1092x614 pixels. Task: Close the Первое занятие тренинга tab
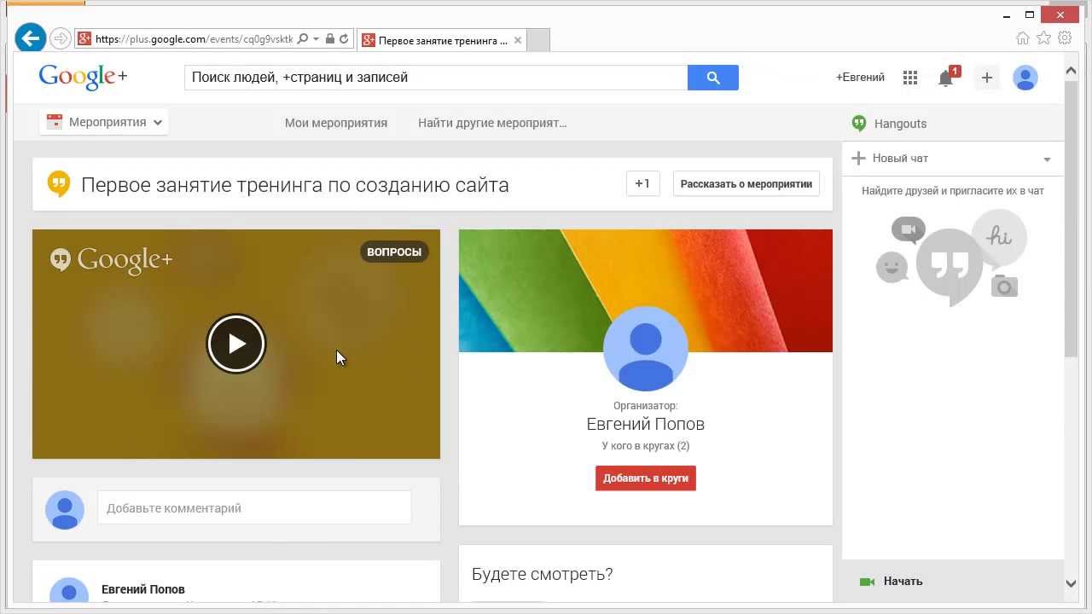tap(518, 40)
